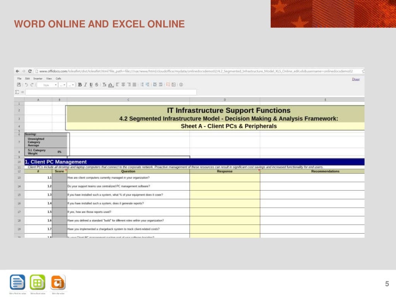The width and height of the screenshot is (396, 297).
Task: Click the 'Recommendations' column header cell
Action: click(x=312, y=171)
